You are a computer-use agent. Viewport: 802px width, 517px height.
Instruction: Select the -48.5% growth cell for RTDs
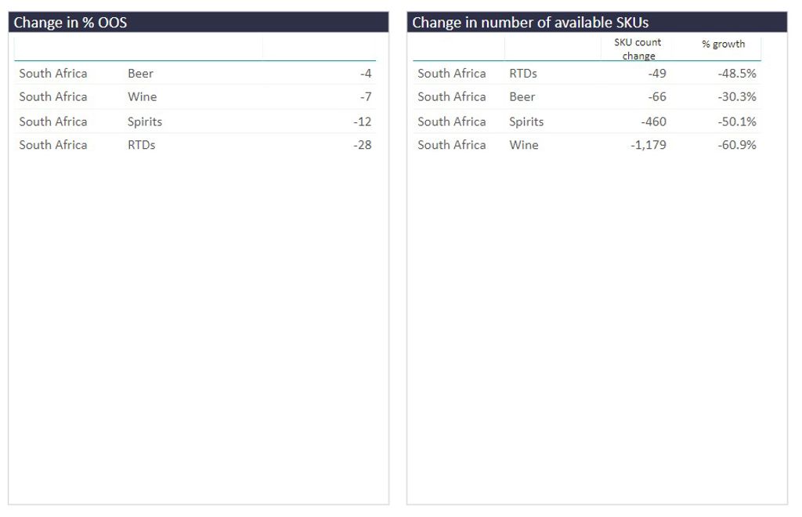[x=736, y=74]
